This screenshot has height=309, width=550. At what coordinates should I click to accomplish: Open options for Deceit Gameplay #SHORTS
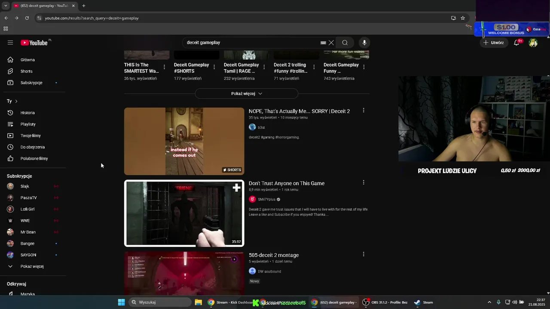pyautogui.click(x=214, y=67)
